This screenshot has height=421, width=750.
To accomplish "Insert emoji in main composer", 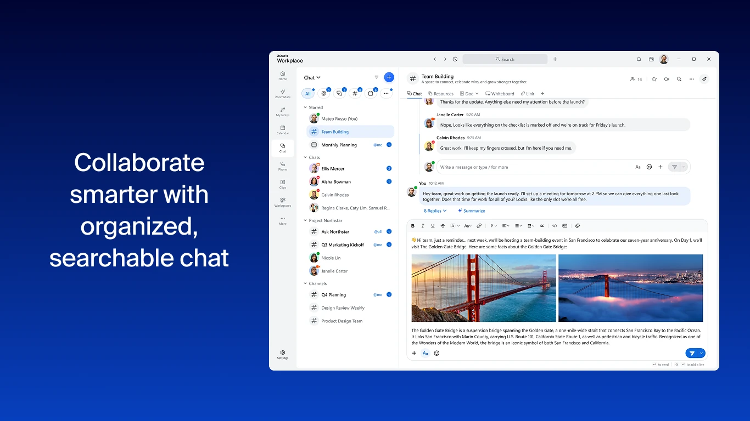I will (x=437, y=353).
